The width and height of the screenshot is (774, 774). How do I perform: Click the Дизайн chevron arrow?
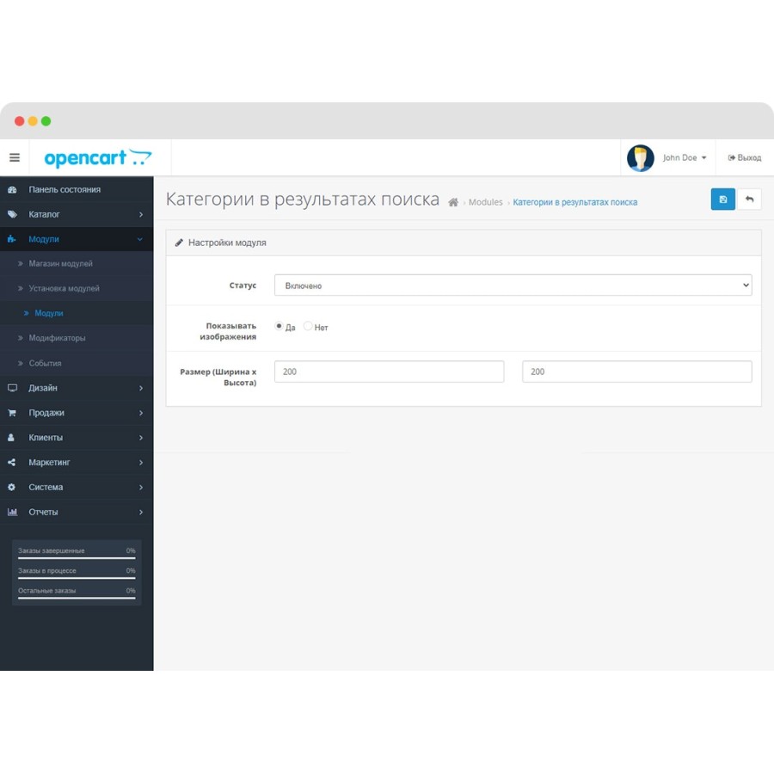click(141, 388)
